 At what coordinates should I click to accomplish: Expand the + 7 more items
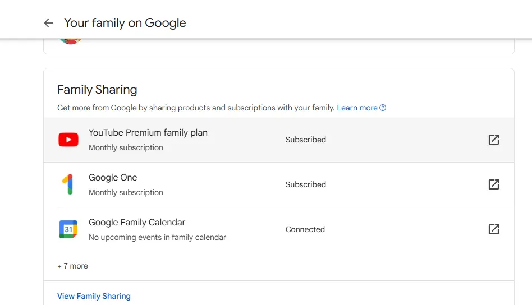[72, 266]
